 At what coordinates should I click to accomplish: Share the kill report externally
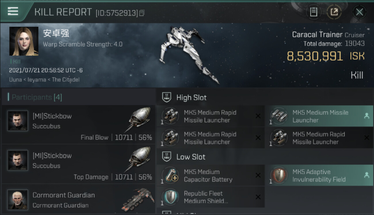(x=334, y=12)
